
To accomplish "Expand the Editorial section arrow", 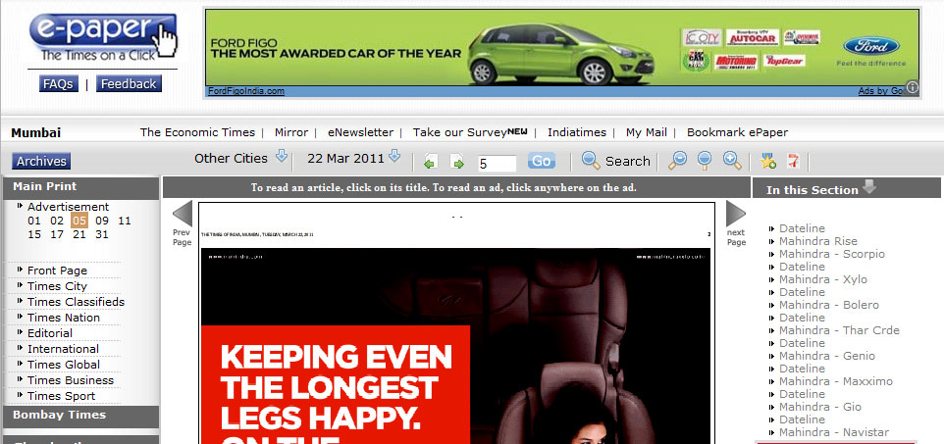I will click(21, 332).
